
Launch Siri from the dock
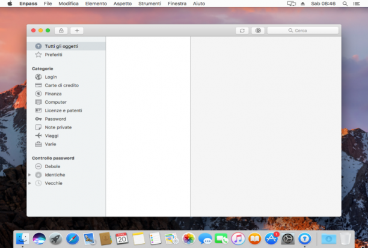39,239
